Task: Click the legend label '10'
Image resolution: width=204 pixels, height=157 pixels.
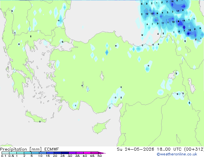Action: [x=40, y=156]
